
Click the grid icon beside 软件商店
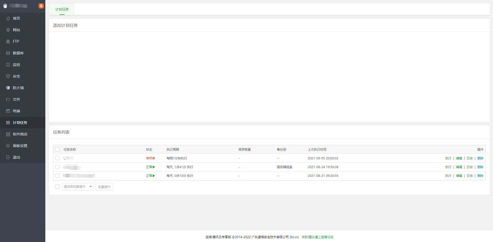pos(8,134)
